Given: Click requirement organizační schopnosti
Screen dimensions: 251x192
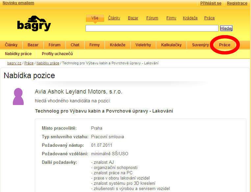Looking at the screenshot, I should coord(114,168).
